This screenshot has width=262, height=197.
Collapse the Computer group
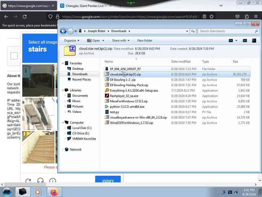coord(63,122)
